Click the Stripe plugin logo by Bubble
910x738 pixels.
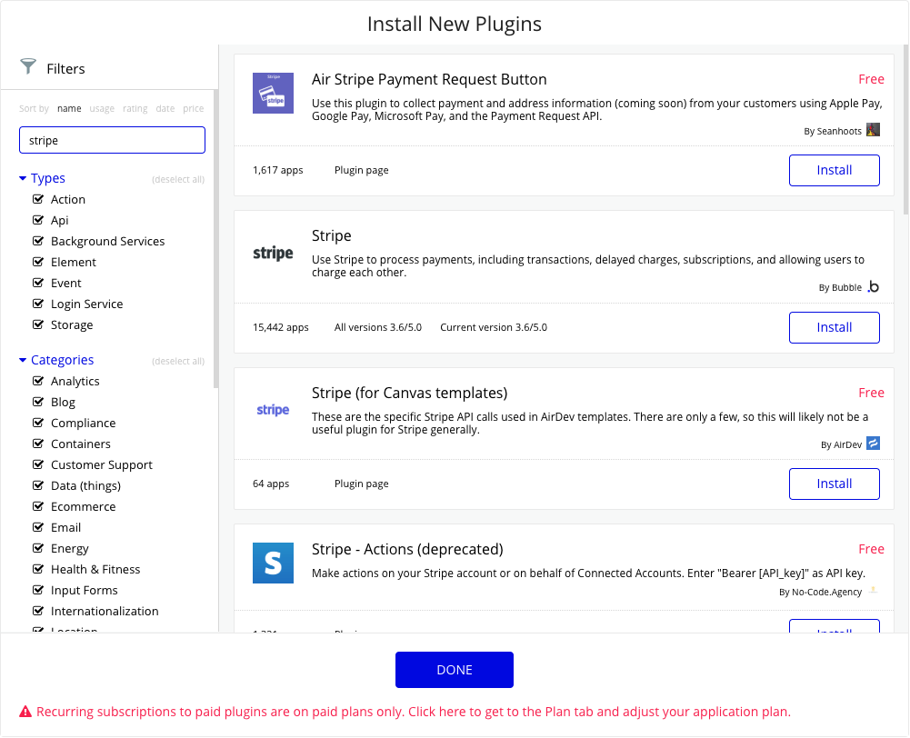273,253
